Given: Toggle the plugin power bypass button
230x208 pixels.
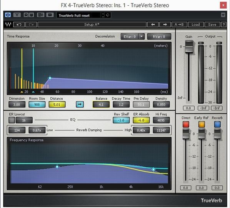Looking at the screenshot, I should (x=8, y=15).
